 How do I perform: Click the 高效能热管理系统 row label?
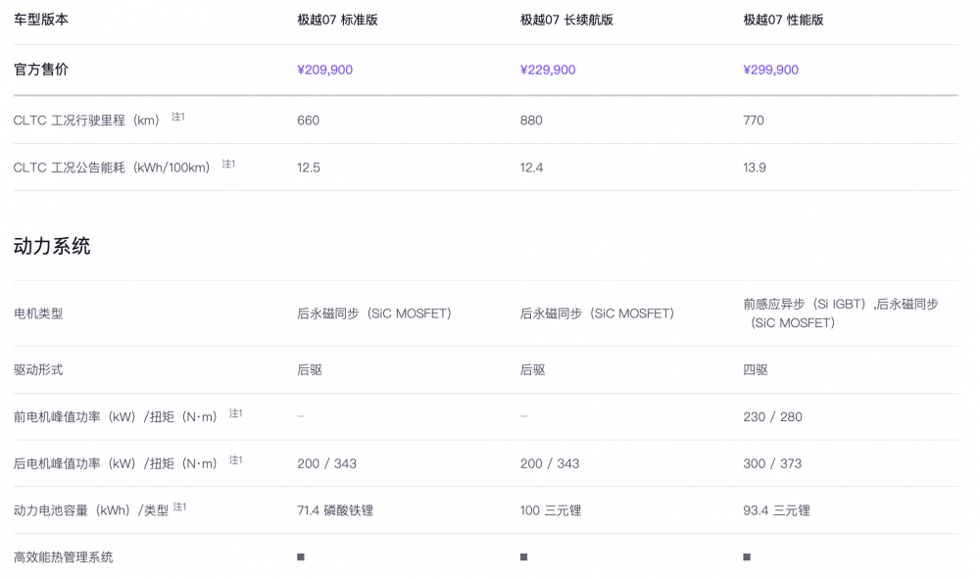[64, 557]
